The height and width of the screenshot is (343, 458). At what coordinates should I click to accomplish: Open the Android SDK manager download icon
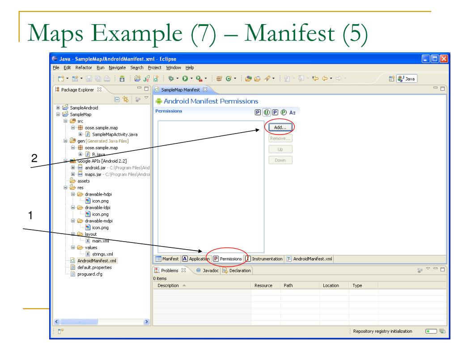122,79
